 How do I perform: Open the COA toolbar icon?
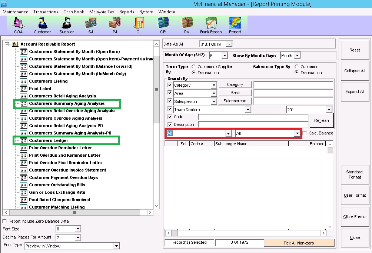18,25
